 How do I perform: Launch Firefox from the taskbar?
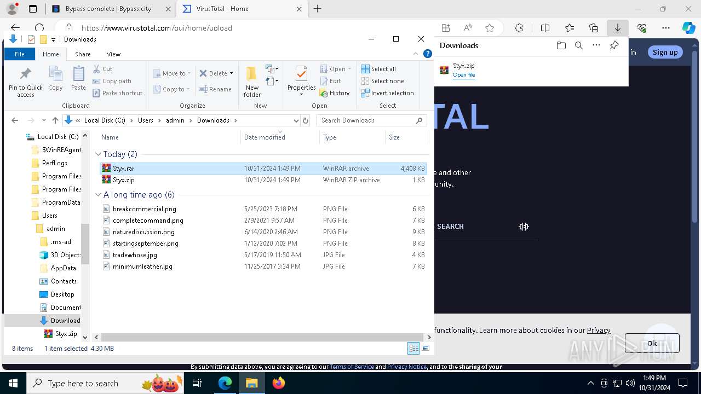pyautogui.click(x=279, y=383)
